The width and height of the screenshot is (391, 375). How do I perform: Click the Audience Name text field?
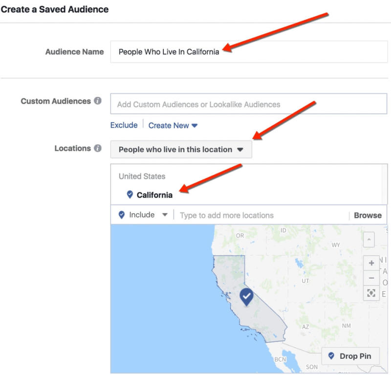click(x=248, y=52)
